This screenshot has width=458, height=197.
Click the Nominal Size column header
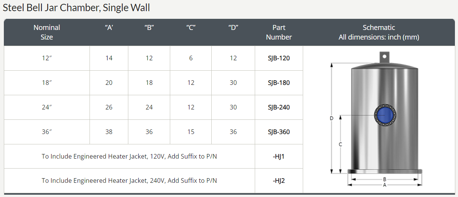[x=47, y=32]
